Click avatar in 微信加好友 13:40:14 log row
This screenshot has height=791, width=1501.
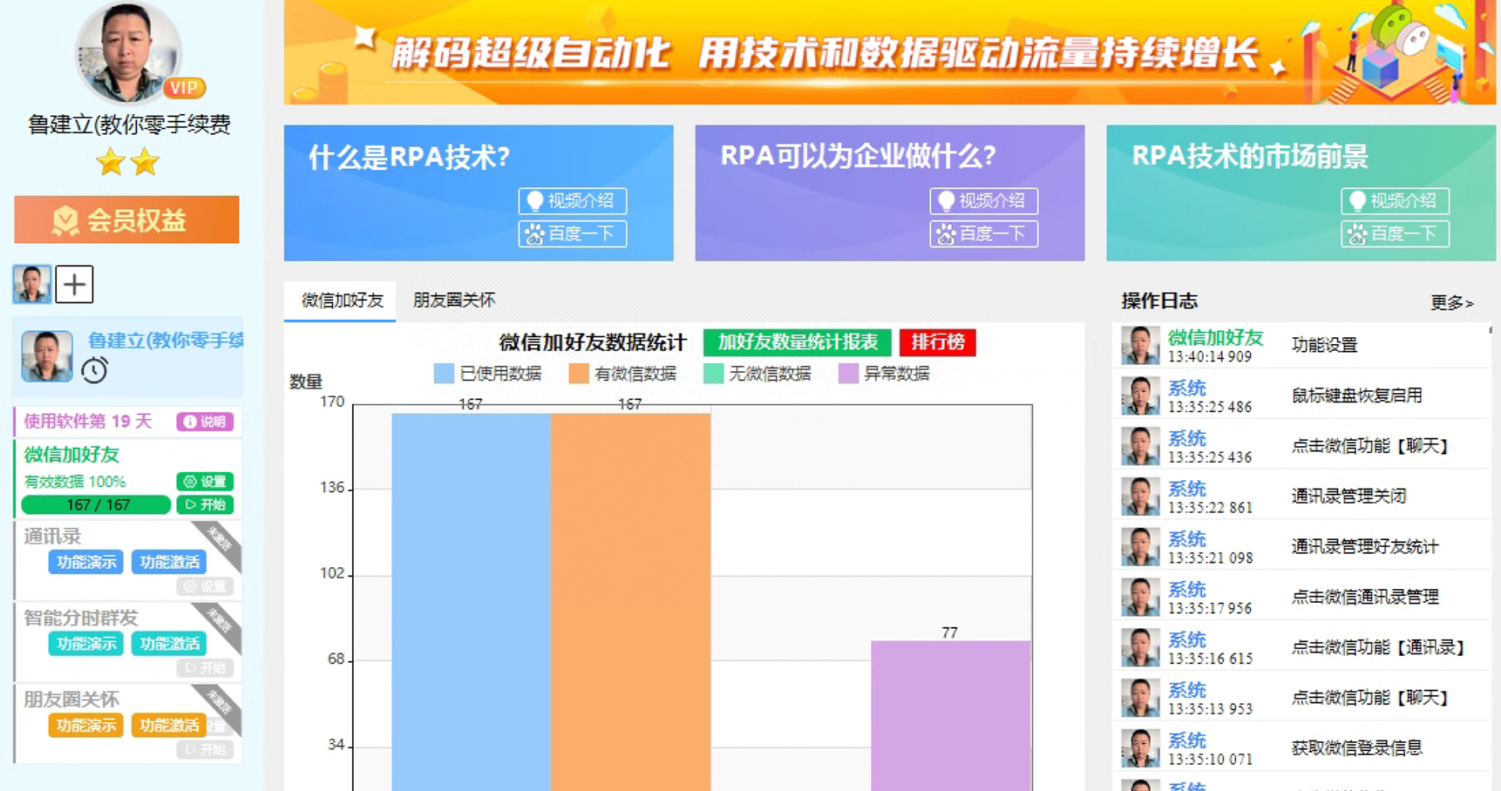1140,345
